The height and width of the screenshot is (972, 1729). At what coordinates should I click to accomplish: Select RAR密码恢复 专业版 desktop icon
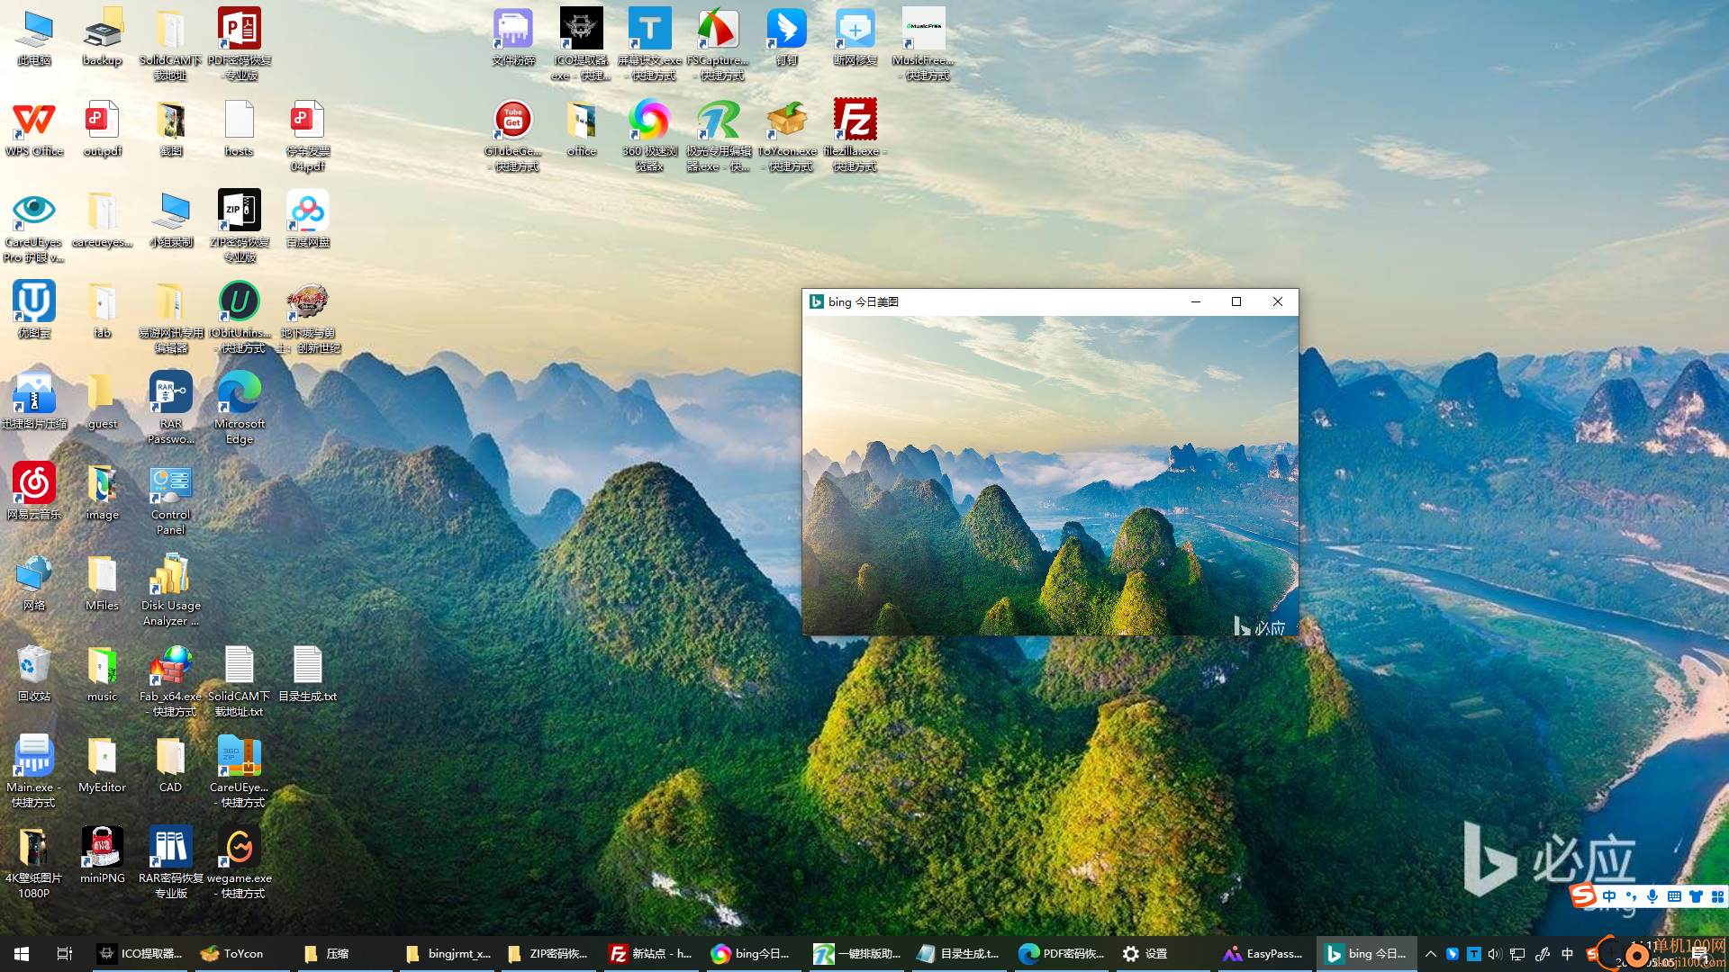coord(171,863)
